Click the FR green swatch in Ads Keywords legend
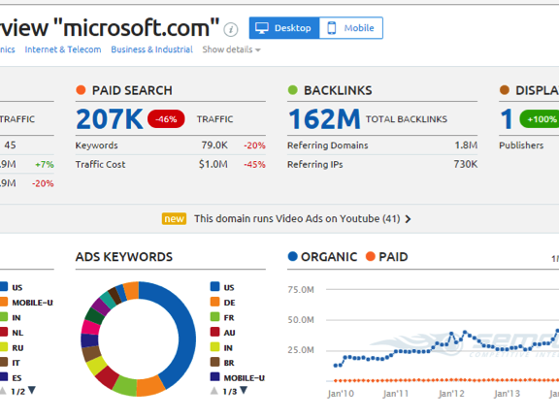Screen dimensions: 559x419 (x=215, y=317)
